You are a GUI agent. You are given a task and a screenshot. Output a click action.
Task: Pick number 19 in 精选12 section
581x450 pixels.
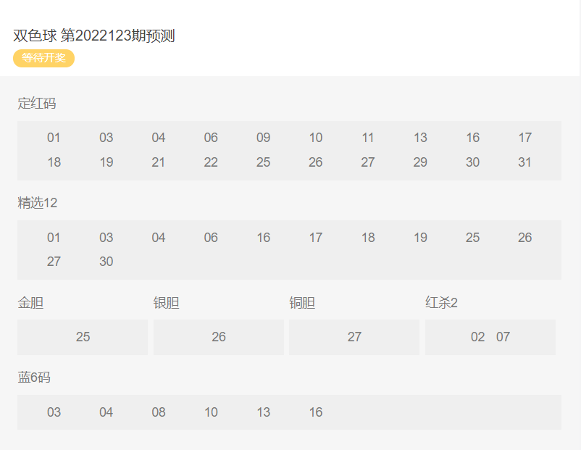point(420,238)
